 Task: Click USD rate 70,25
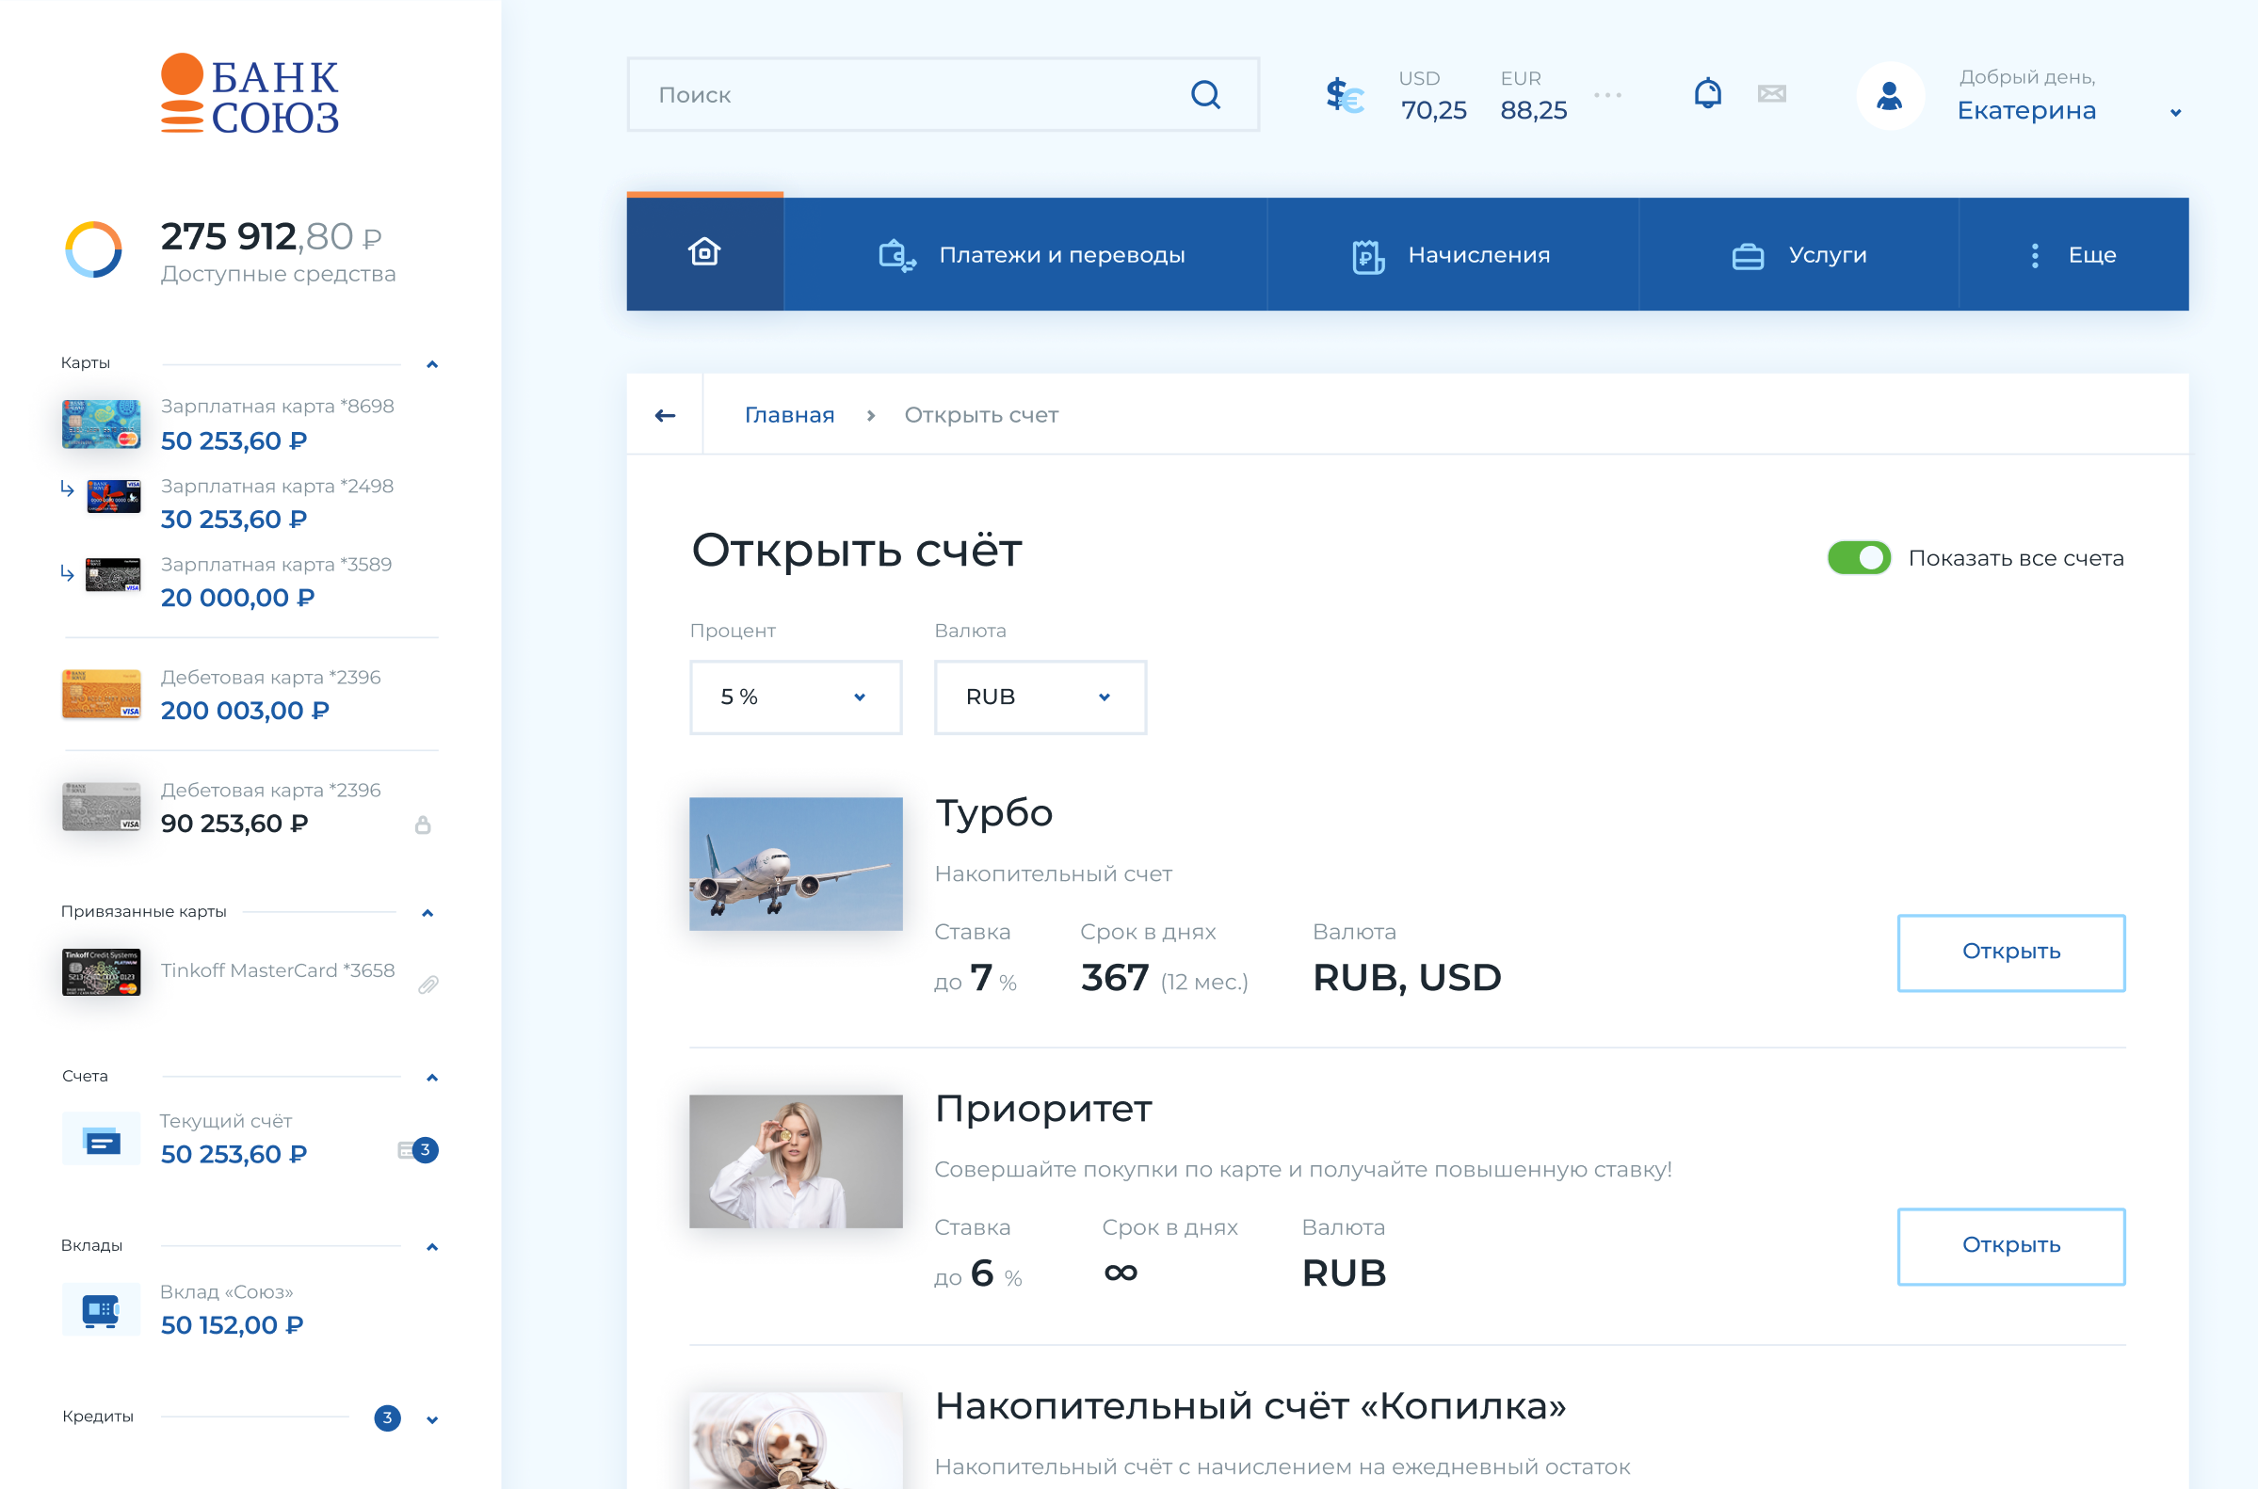tap(1433, 111)
